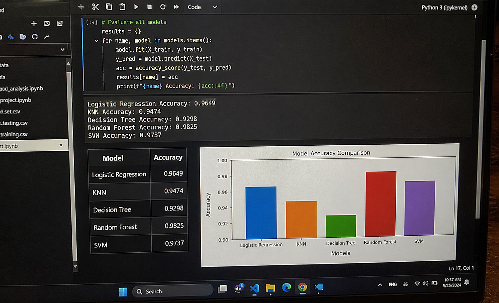Open the Code cell type dropdown
Viewport: 499px width, 303px height.
pyautogui.click(x=203, y=7)
